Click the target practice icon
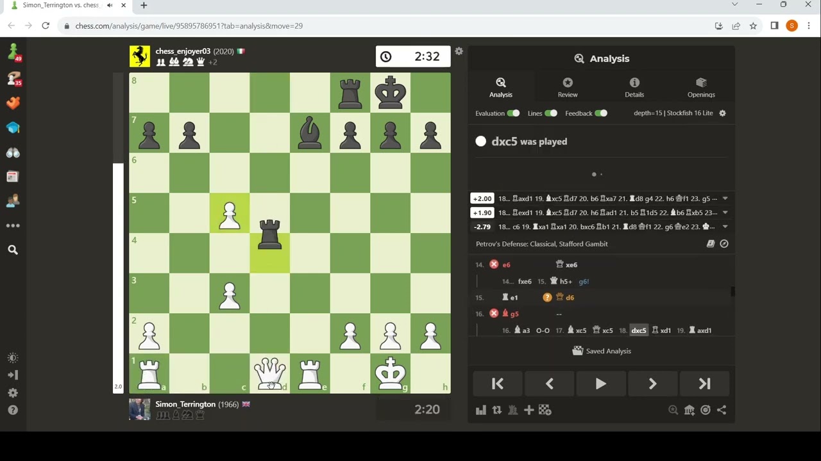The image size is (821, 461). click(x=706, y=410)
